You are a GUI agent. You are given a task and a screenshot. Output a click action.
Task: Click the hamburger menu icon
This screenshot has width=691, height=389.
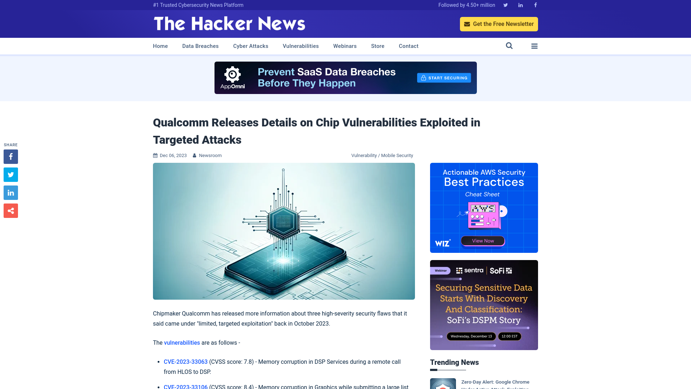[x=534, y=46]
